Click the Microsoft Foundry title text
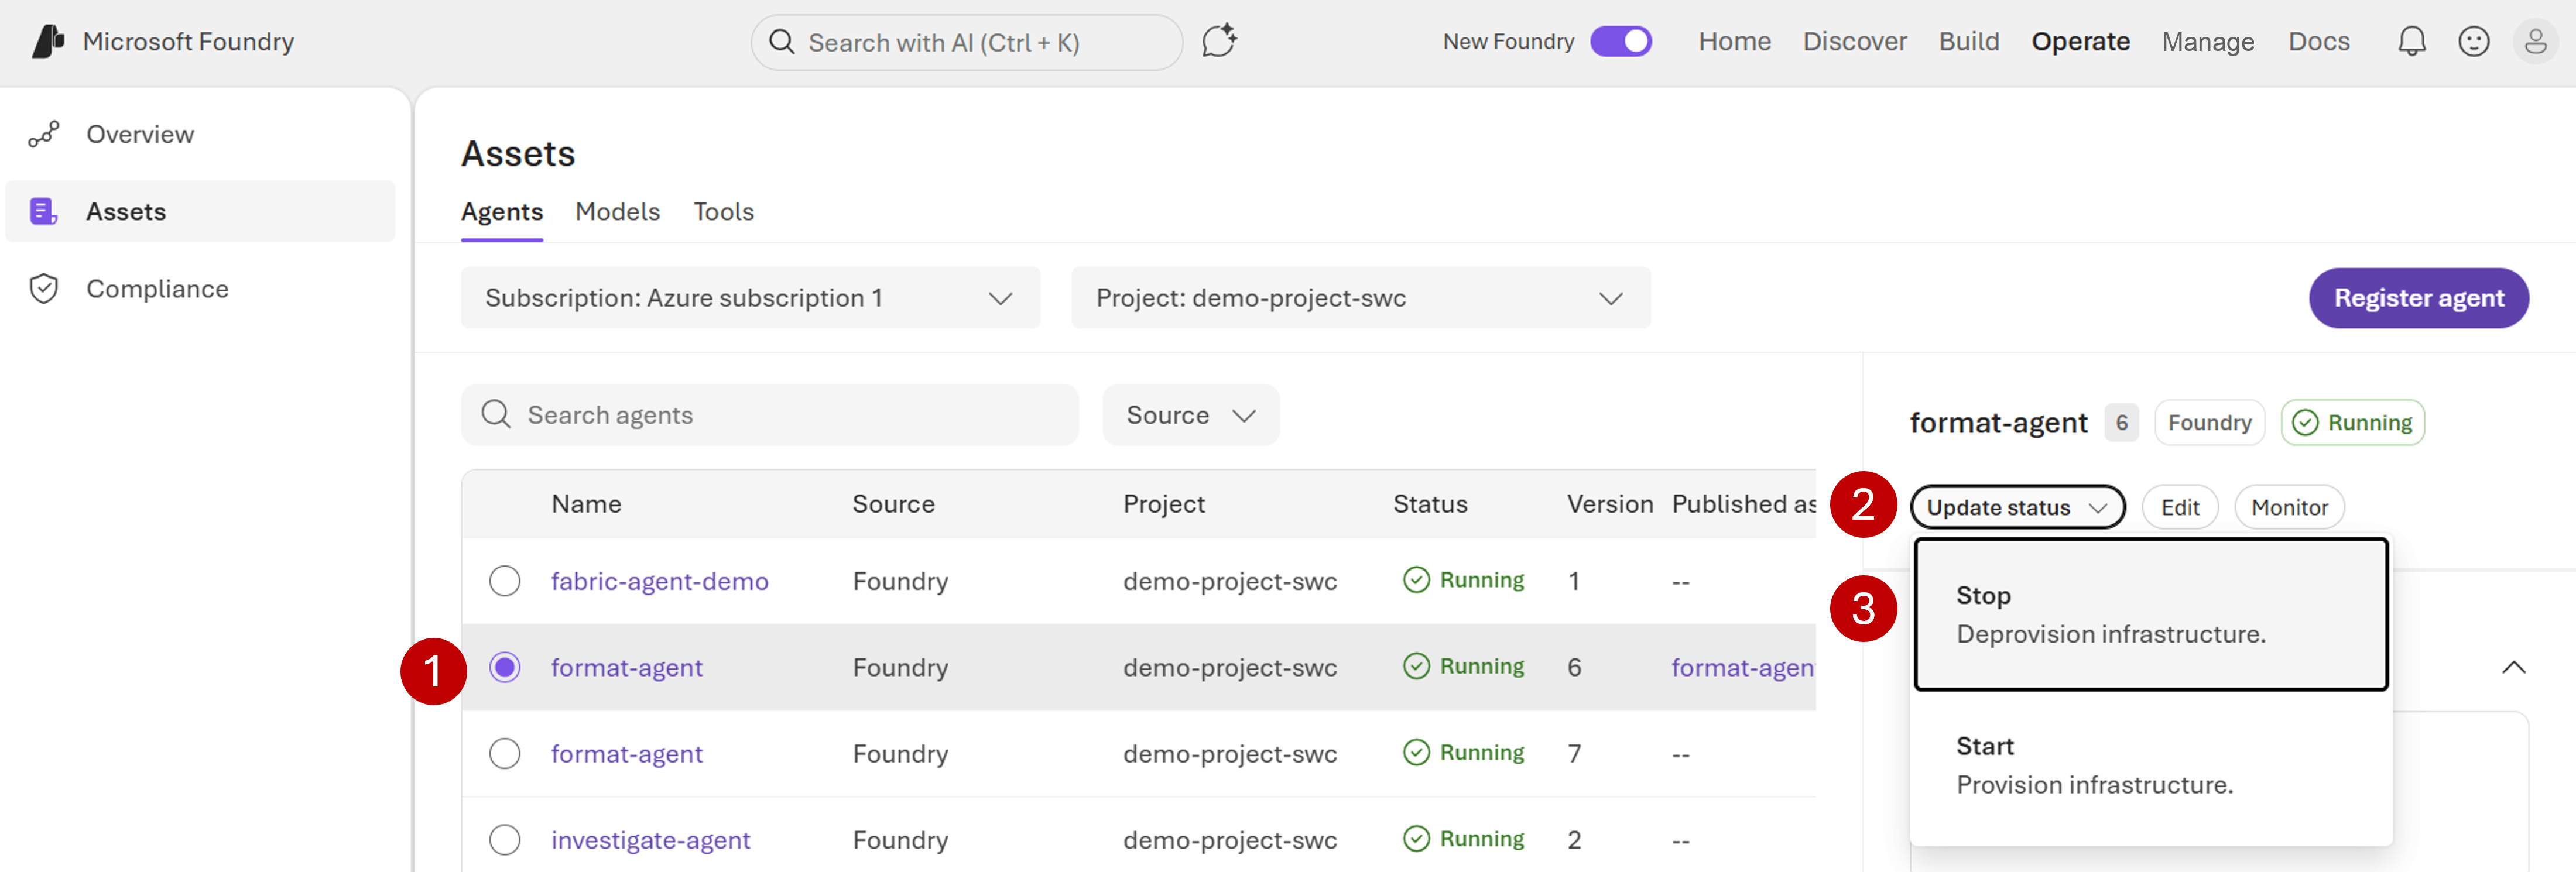 (x=188, y=41)
